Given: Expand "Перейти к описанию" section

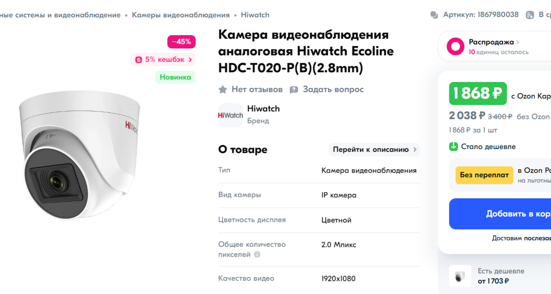Looking at the screenshot, I should (374, 150).
